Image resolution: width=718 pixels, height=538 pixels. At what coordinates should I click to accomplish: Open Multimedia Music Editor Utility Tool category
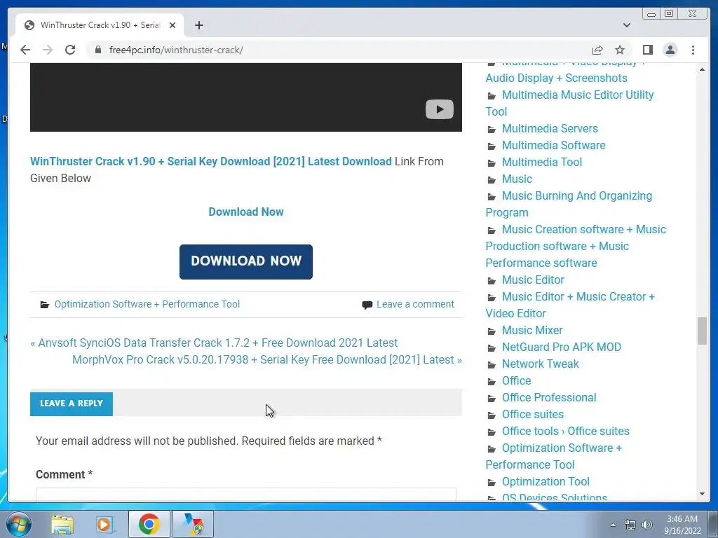click(x=569, y=103)
